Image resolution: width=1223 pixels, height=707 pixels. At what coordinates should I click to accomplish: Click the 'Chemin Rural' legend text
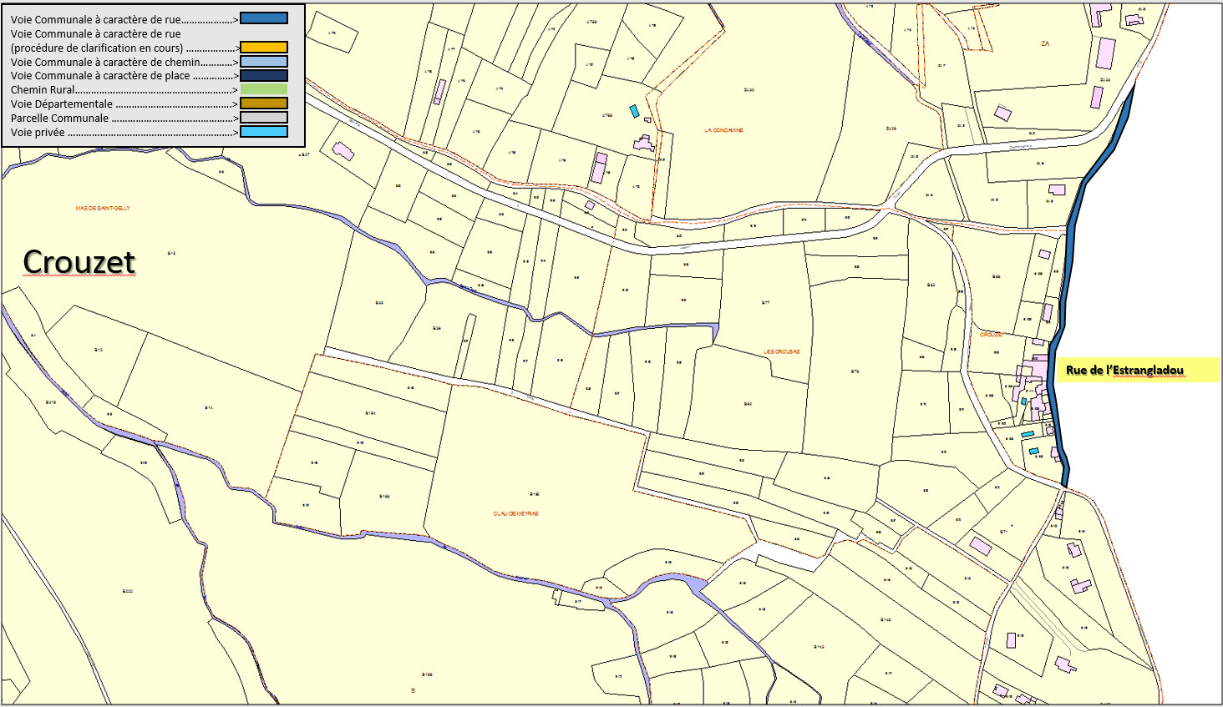pyautogui.click(x=43, y=90)
